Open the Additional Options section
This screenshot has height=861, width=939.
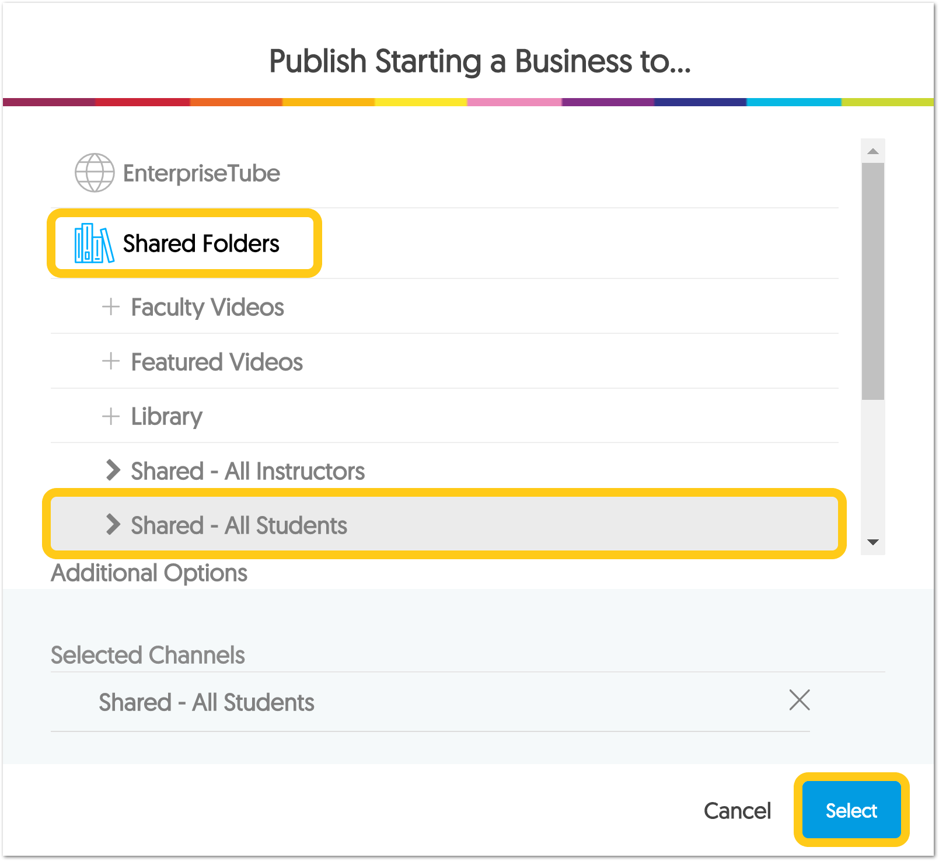pyautogui.click(x=149, y=573)
